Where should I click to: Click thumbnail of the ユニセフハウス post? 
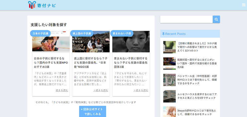pos(169,96)
